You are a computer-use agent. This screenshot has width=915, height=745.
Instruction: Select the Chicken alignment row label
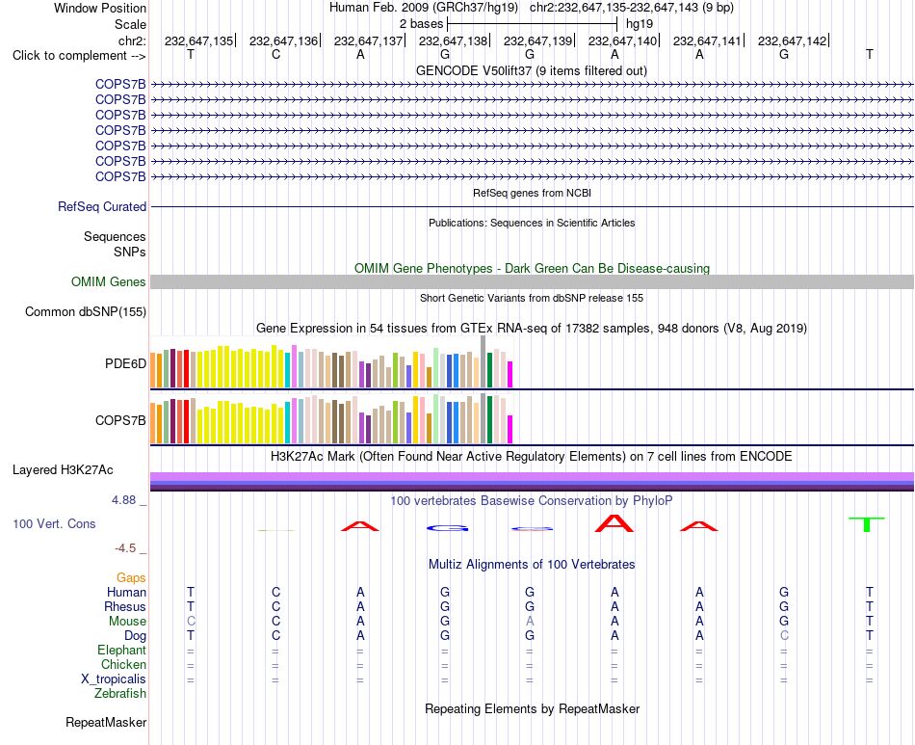coord(123,664)
